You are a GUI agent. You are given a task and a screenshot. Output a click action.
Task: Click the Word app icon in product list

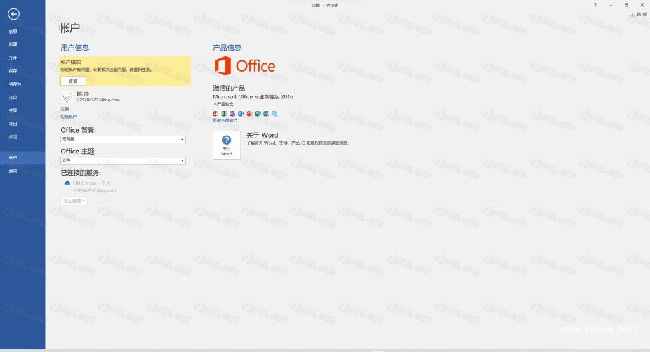(266, 114)
